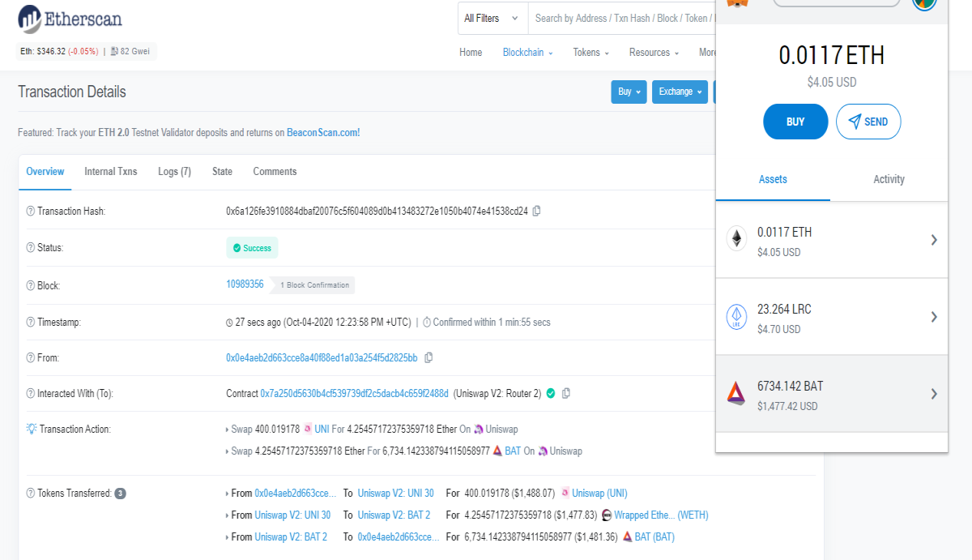Open Wrapped Ether (WETH) token link

661,515
